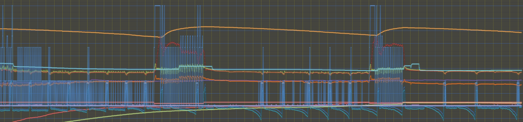Viewport: 523px width, 122px height.
Task: Click the orange curve's left starting point
Action: tap(1, 29)
